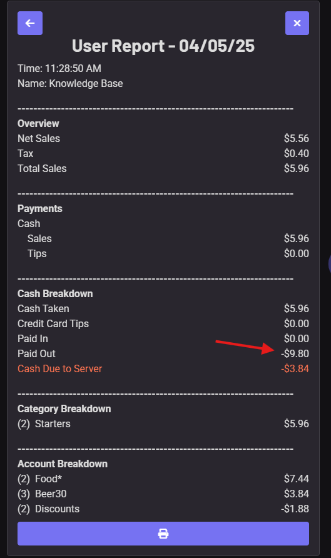Select the User Report title

coord(163,46)
